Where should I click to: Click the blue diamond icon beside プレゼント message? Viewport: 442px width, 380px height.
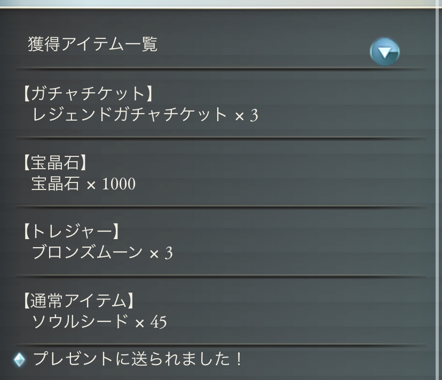pos(20,360)
